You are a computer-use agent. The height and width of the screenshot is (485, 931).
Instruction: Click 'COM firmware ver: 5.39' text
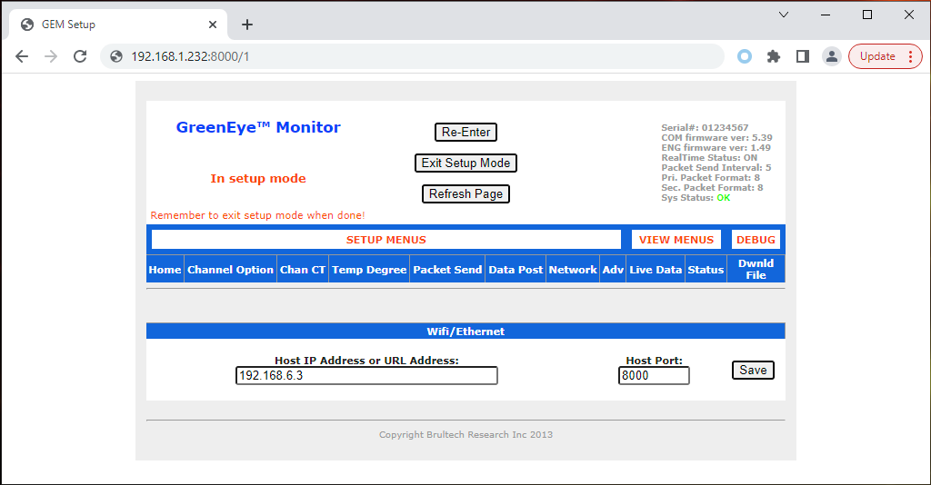coord(716,137)
